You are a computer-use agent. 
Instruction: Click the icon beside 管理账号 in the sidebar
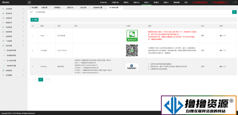(x=3, y=23)
